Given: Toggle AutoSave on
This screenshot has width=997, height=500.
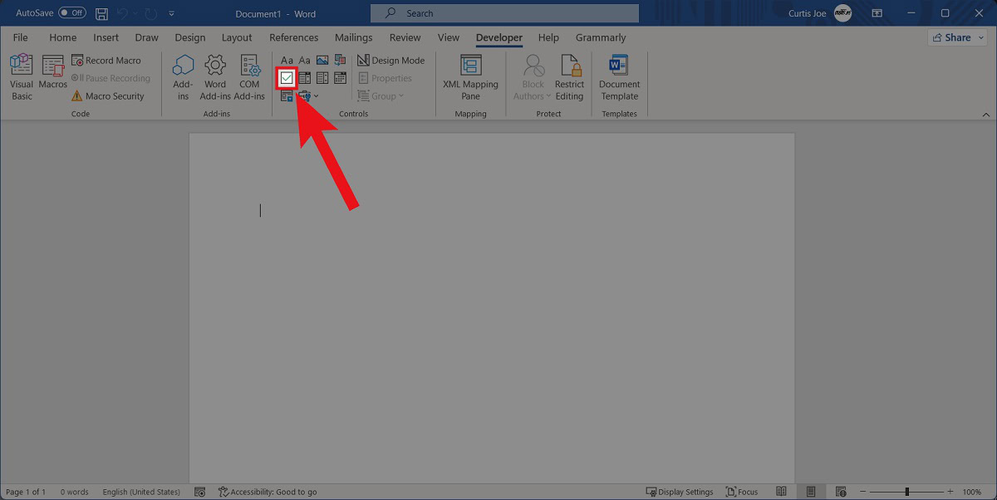Looking at the screenshot, I should coord(72,13).
